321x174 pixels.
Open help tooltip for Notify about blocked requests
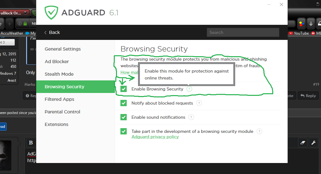199,103
